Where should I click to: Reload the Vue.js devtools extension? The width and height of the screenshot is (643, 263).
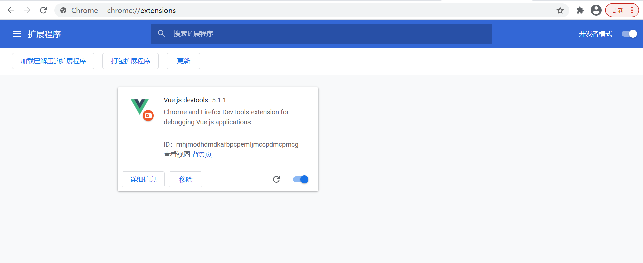(276, 179)
